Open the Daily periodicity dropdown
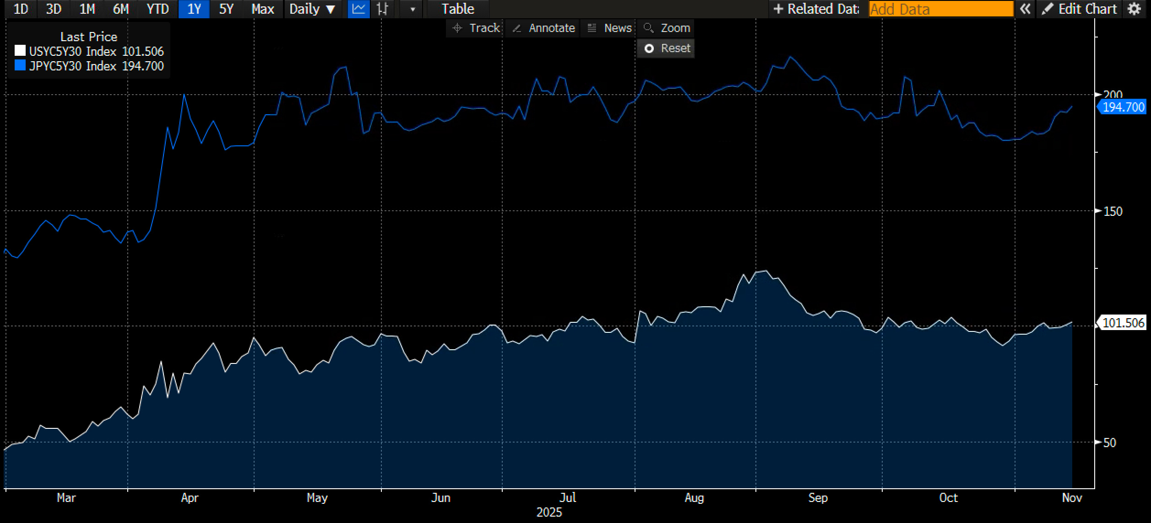 [x=312, y=9]
